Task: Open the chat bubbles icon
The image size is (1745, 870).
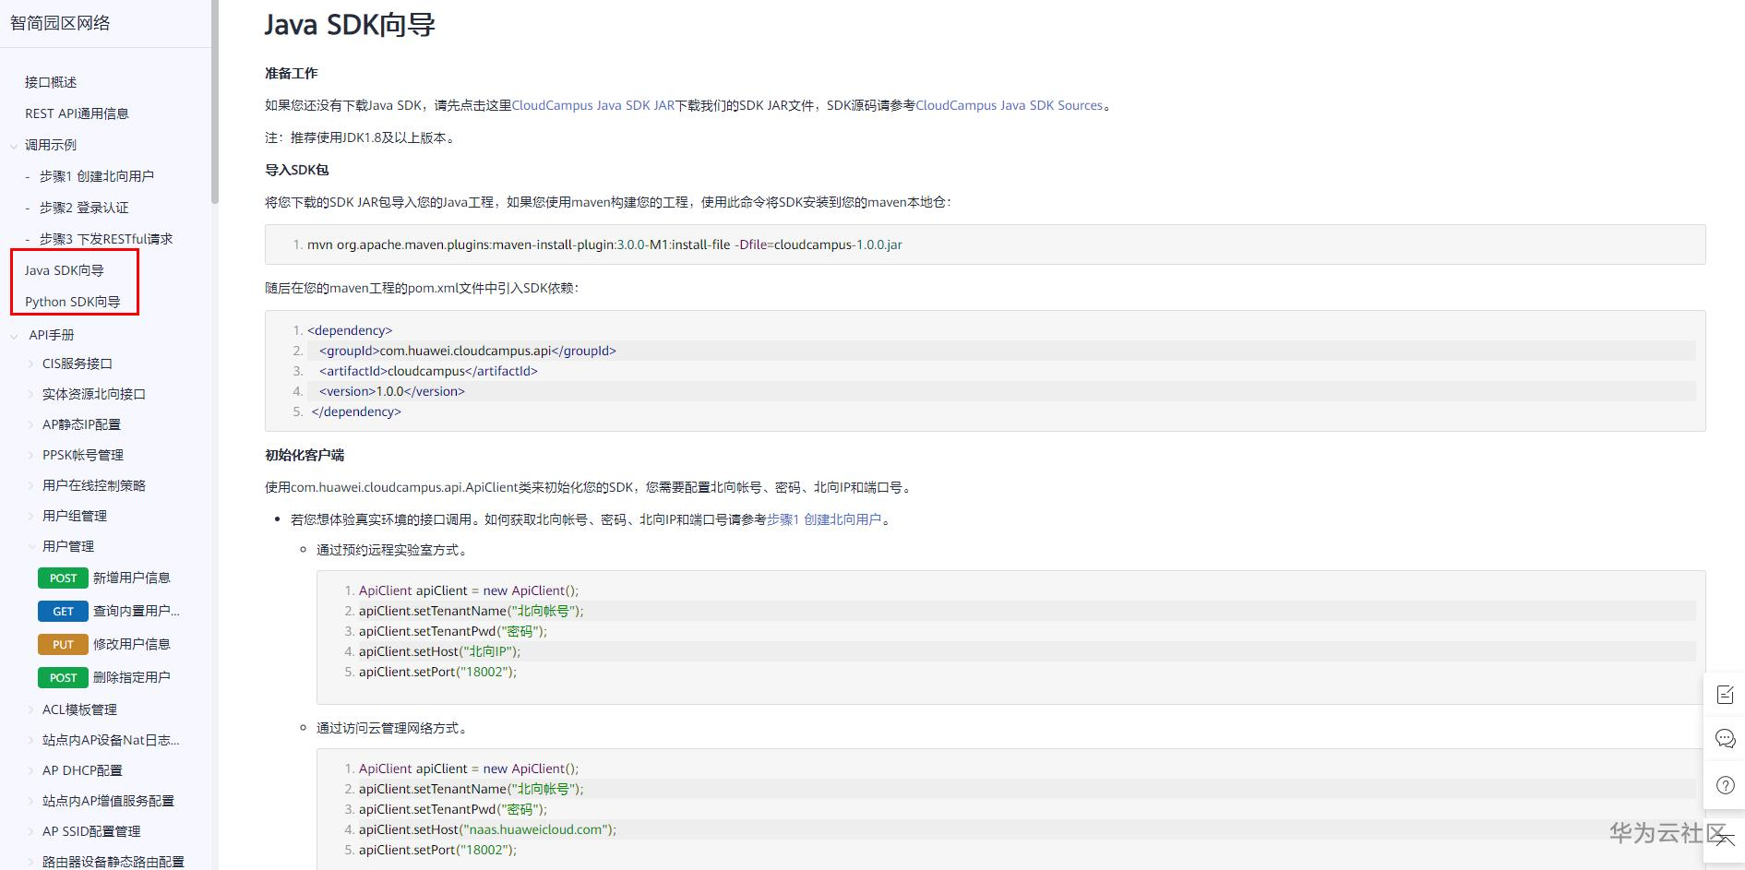Action: coord(1725,738)
